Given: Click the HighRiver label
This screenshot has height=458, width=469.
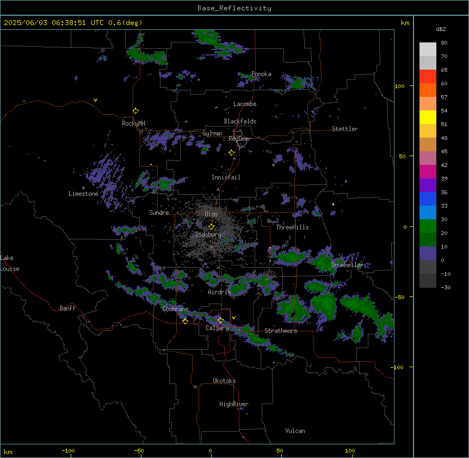Looking at the screenshot, I should 234,404.
